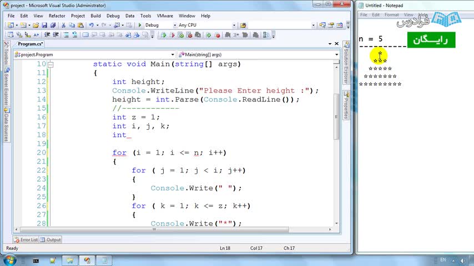Open the VMware menu
The height and width of the screenshot is (266, 474).
point(165,16)
